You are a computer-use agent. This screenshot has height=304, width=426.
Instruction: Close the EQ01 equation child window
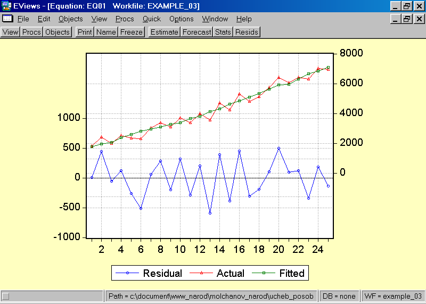pyautogui.click(x=419, y=19)
